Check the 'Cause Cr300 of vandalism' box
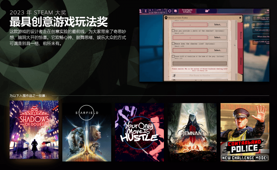This screenshot has width=277, height=170. click(173, 56)
